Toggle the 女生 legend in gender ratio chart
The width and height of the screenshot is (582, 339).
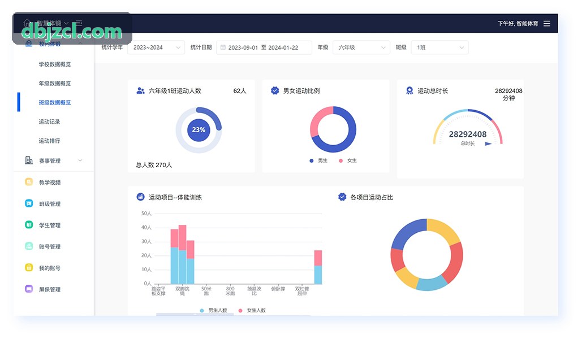(348, 160)
